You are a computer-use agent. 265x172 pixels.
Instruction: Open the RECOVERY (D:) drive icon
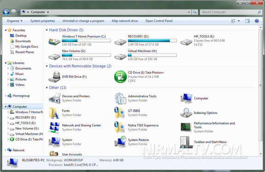[x=120, y=42]
